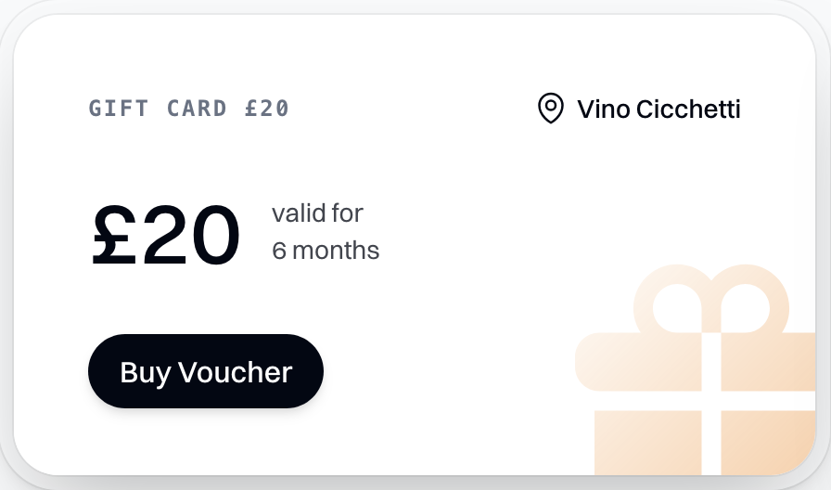Click the "valid for" text

point(317,213)
